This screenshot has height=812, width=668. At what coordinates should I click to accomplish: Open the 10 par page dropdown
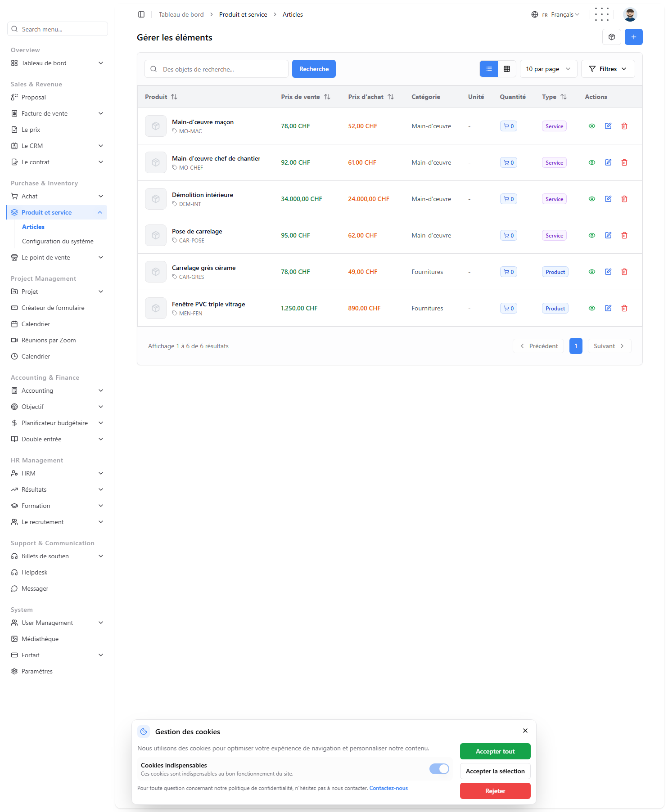pyautogui.click(x=548, y=69)
